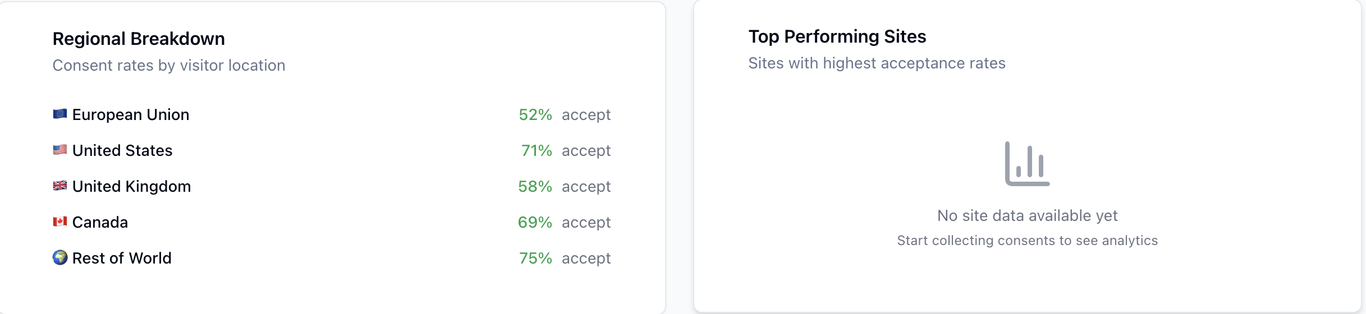Click the 75% accept rate value
The width and height of the screenshot is (1366, 314).
535,258
